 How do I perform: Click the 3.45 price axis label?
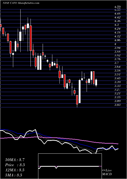(117, 78)
